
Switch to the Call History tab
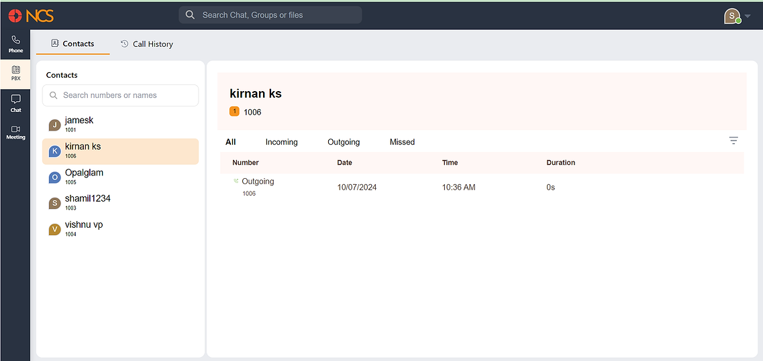[x=146, y=44]
